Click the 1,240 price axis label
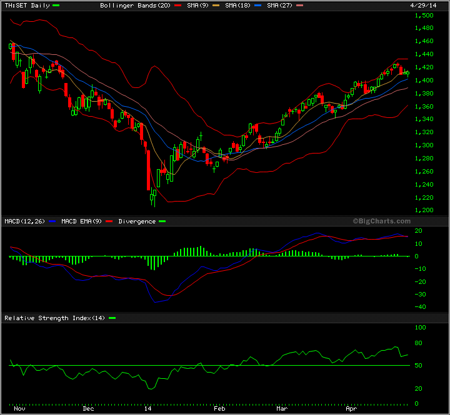The height and width of the screenshot is (415, 450). click(424, 185)
